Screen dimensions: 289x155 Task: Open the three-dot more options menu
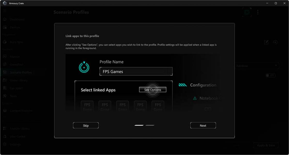click(258, 12)
